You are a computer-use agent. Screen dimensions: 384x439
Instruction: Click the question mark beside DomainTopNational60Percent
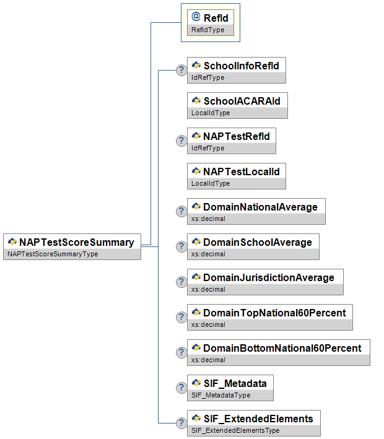coord(181,317)
